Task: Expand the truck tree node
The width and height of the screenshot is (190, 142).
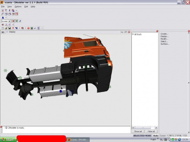Action: [133, 34]
